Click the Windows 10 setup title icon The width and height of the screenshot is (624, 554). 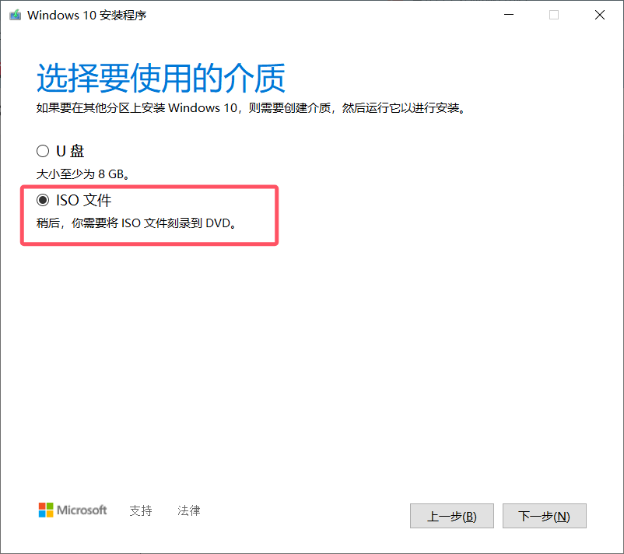pyautogui.click(x=15, y=15)
